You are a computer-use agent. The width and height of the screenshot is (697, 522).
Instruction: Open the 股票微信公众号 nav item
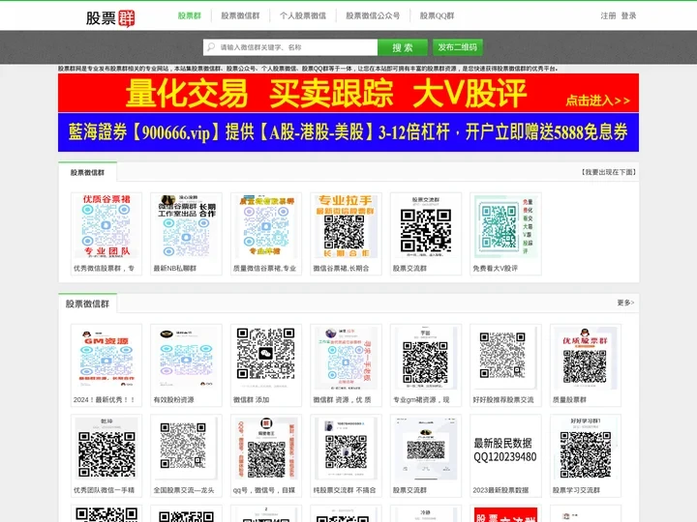pyautogui.click(x=373, y=15)
